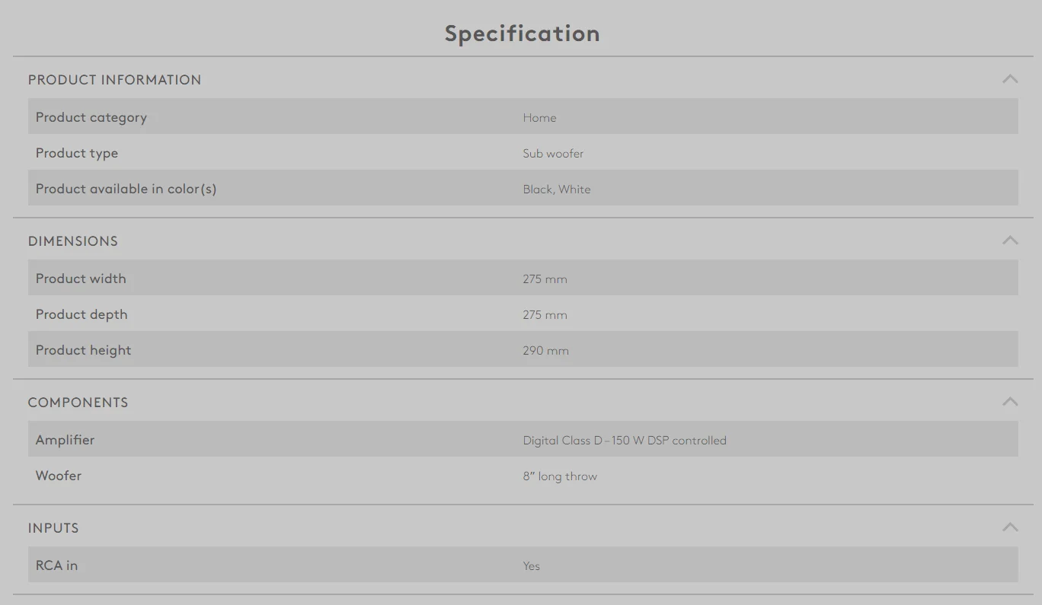Click the Product width label
Viewport: 1042px width, 605px height.
pos(81,279)
